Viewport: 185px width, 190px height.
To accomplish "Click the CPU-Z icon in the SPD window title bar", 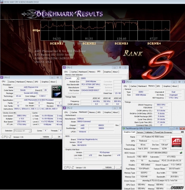I will coord(64,67).
